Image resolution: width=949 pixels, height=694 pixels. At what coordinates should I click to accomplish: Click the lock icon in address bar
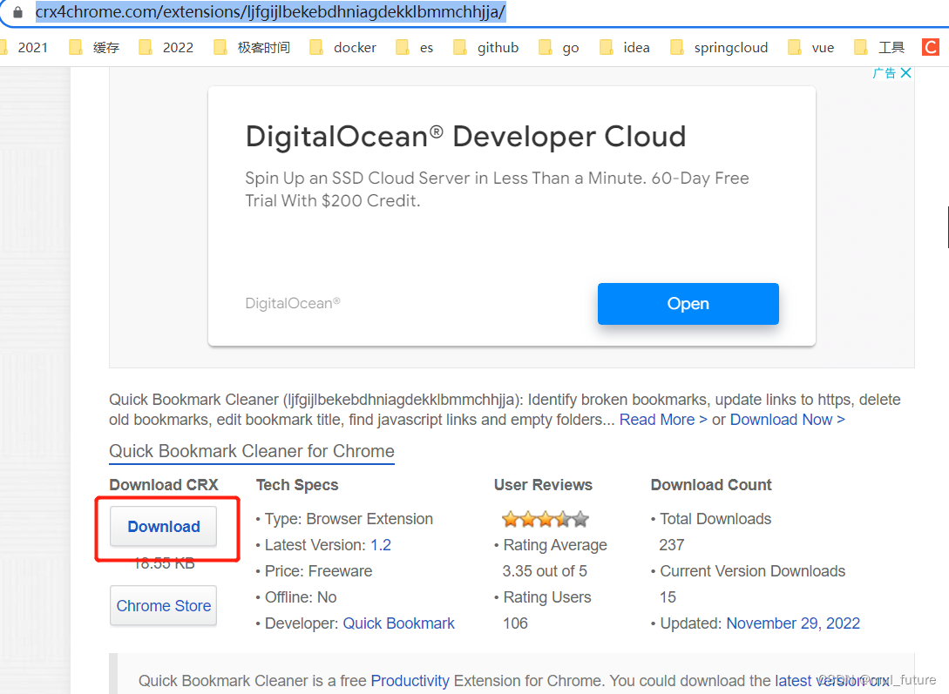tap(17, 12)
